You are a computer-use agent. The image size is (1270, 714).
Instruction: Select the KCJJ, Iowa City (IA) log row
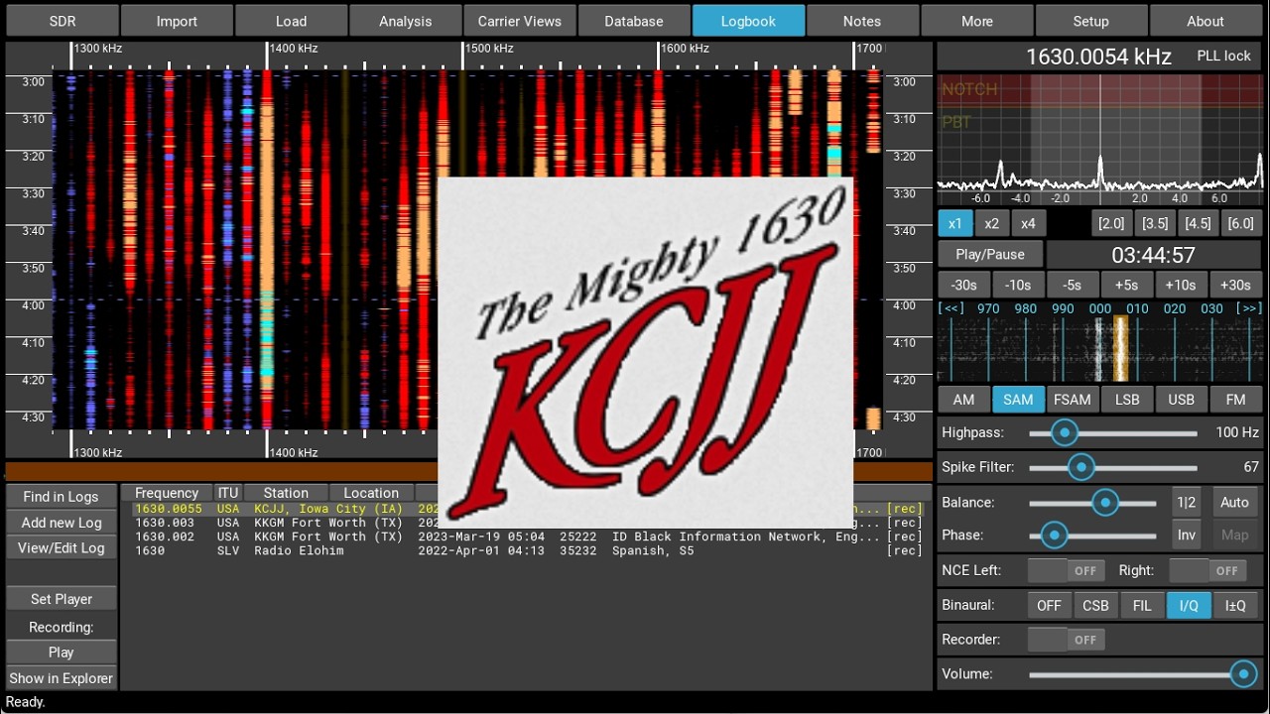tap(528, 509)
